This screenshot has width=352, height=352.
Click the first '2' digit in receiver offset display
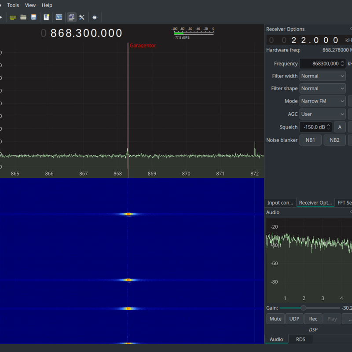tap(294, 40)
